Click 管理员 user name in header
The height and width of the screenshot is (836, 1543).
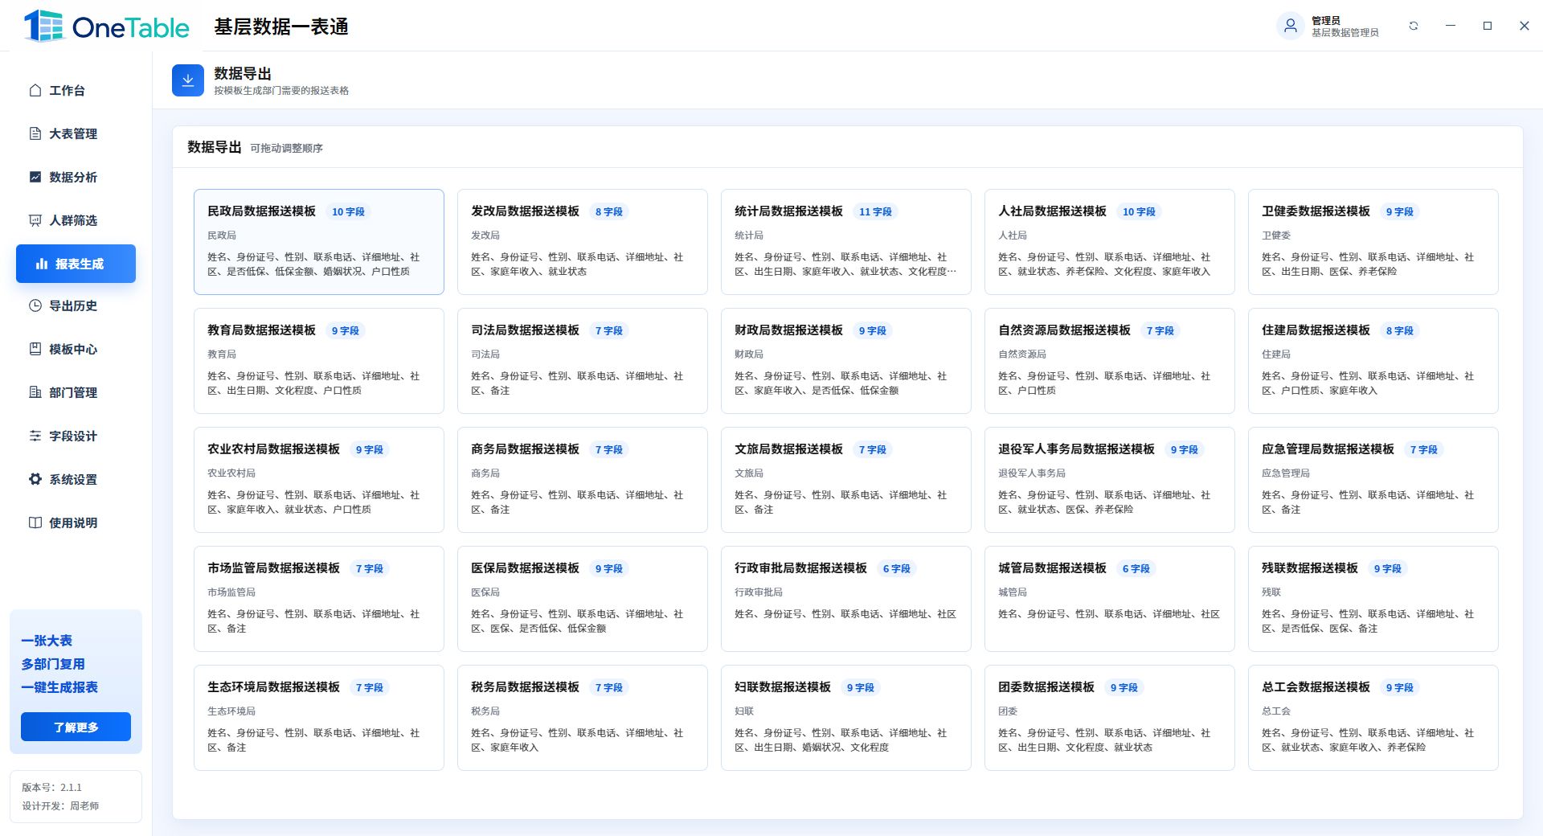(x=1326, y=20)
